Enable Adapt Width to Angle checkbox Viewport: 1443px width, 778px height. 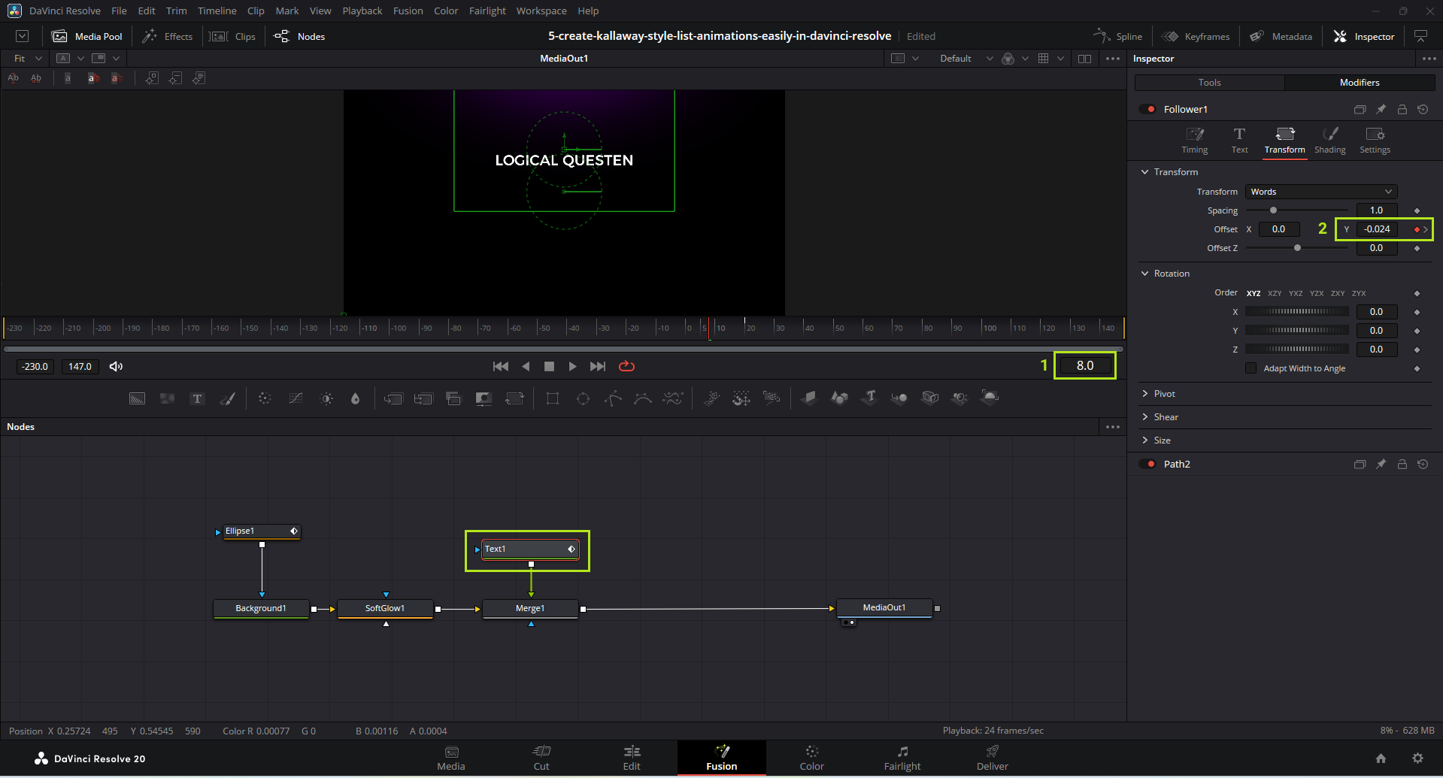click(1250, 368)
